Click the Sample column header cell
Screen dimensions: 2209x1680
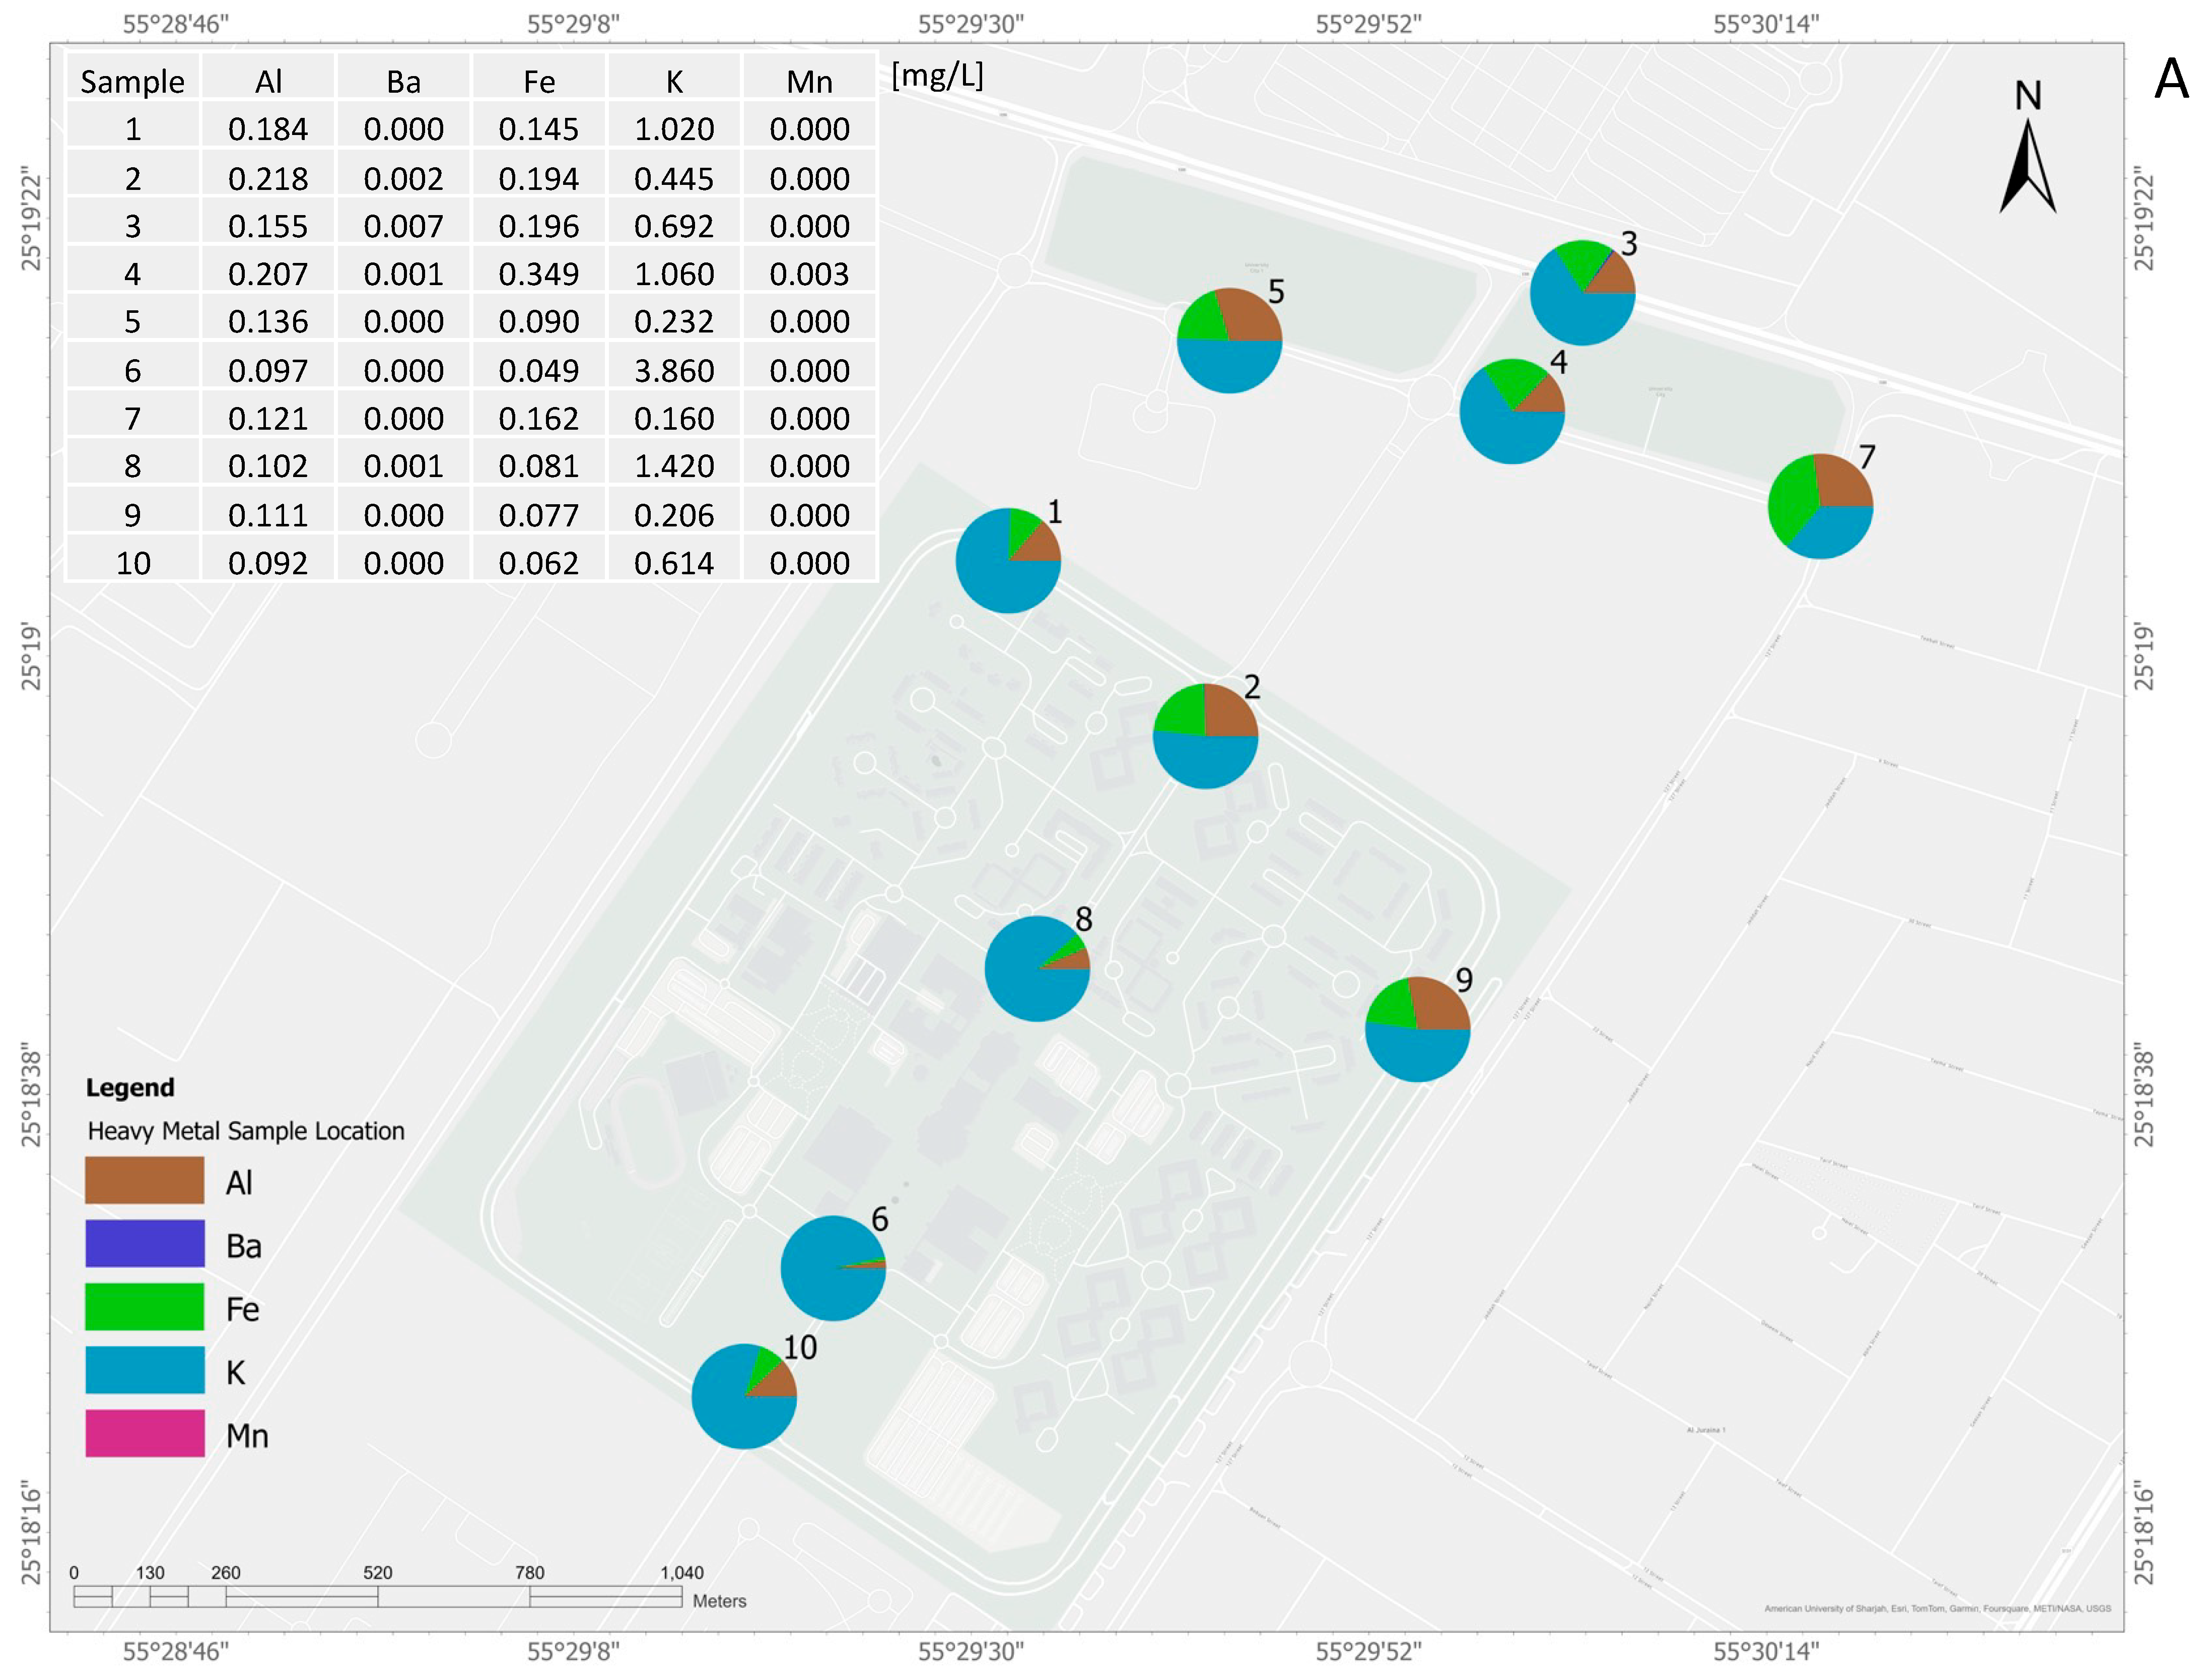click(x=133, y=82)
